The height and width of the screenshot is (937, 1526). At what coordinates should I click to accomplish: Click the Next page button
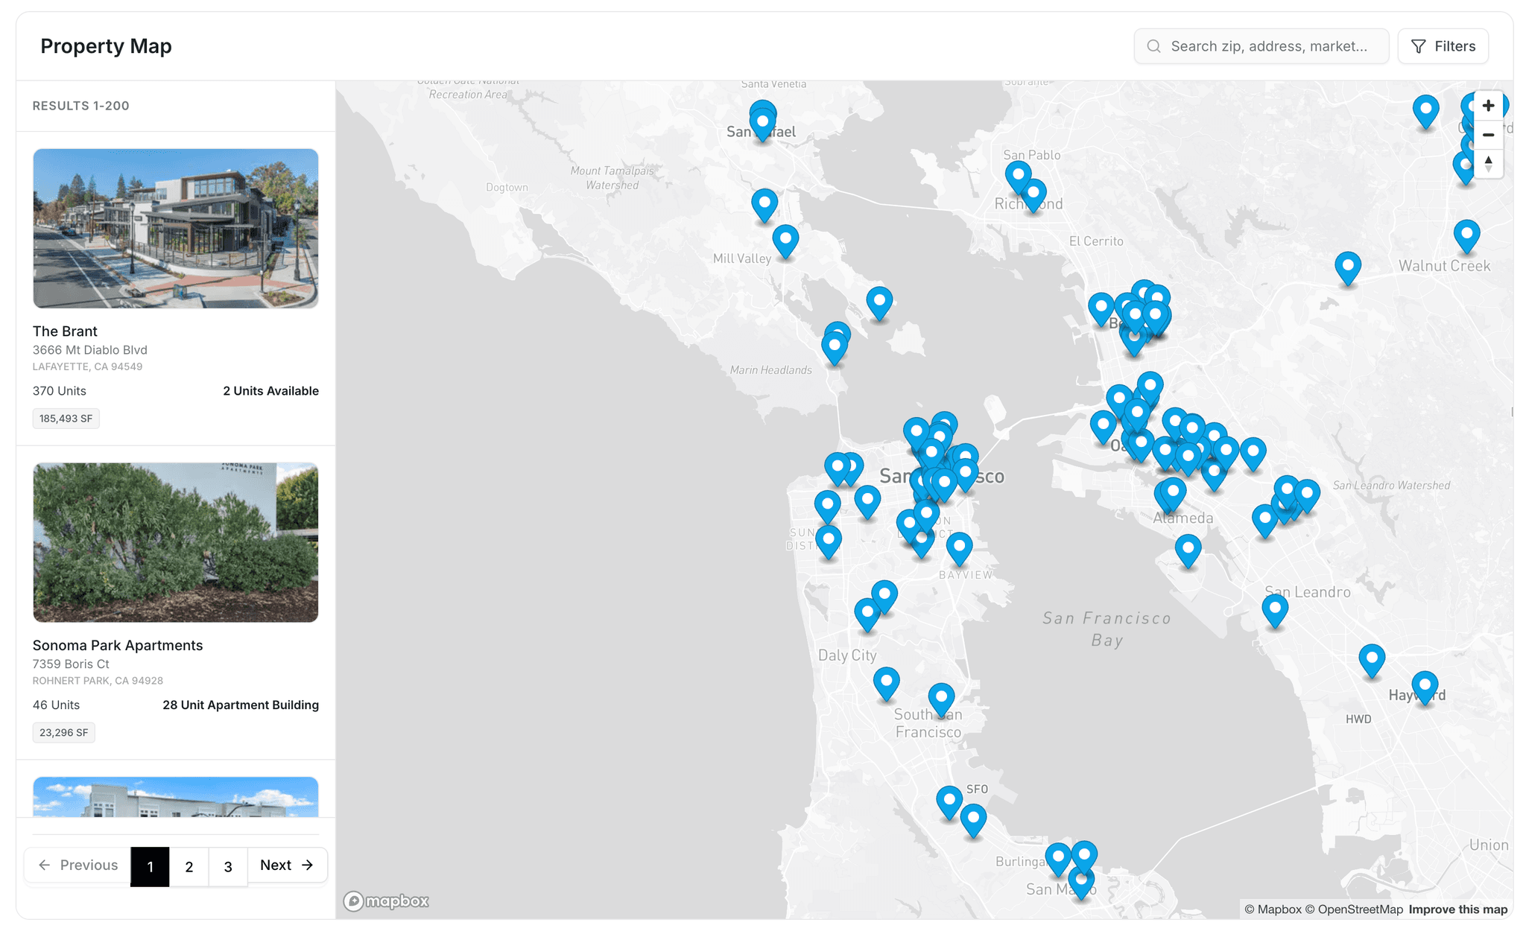point(287,865)
